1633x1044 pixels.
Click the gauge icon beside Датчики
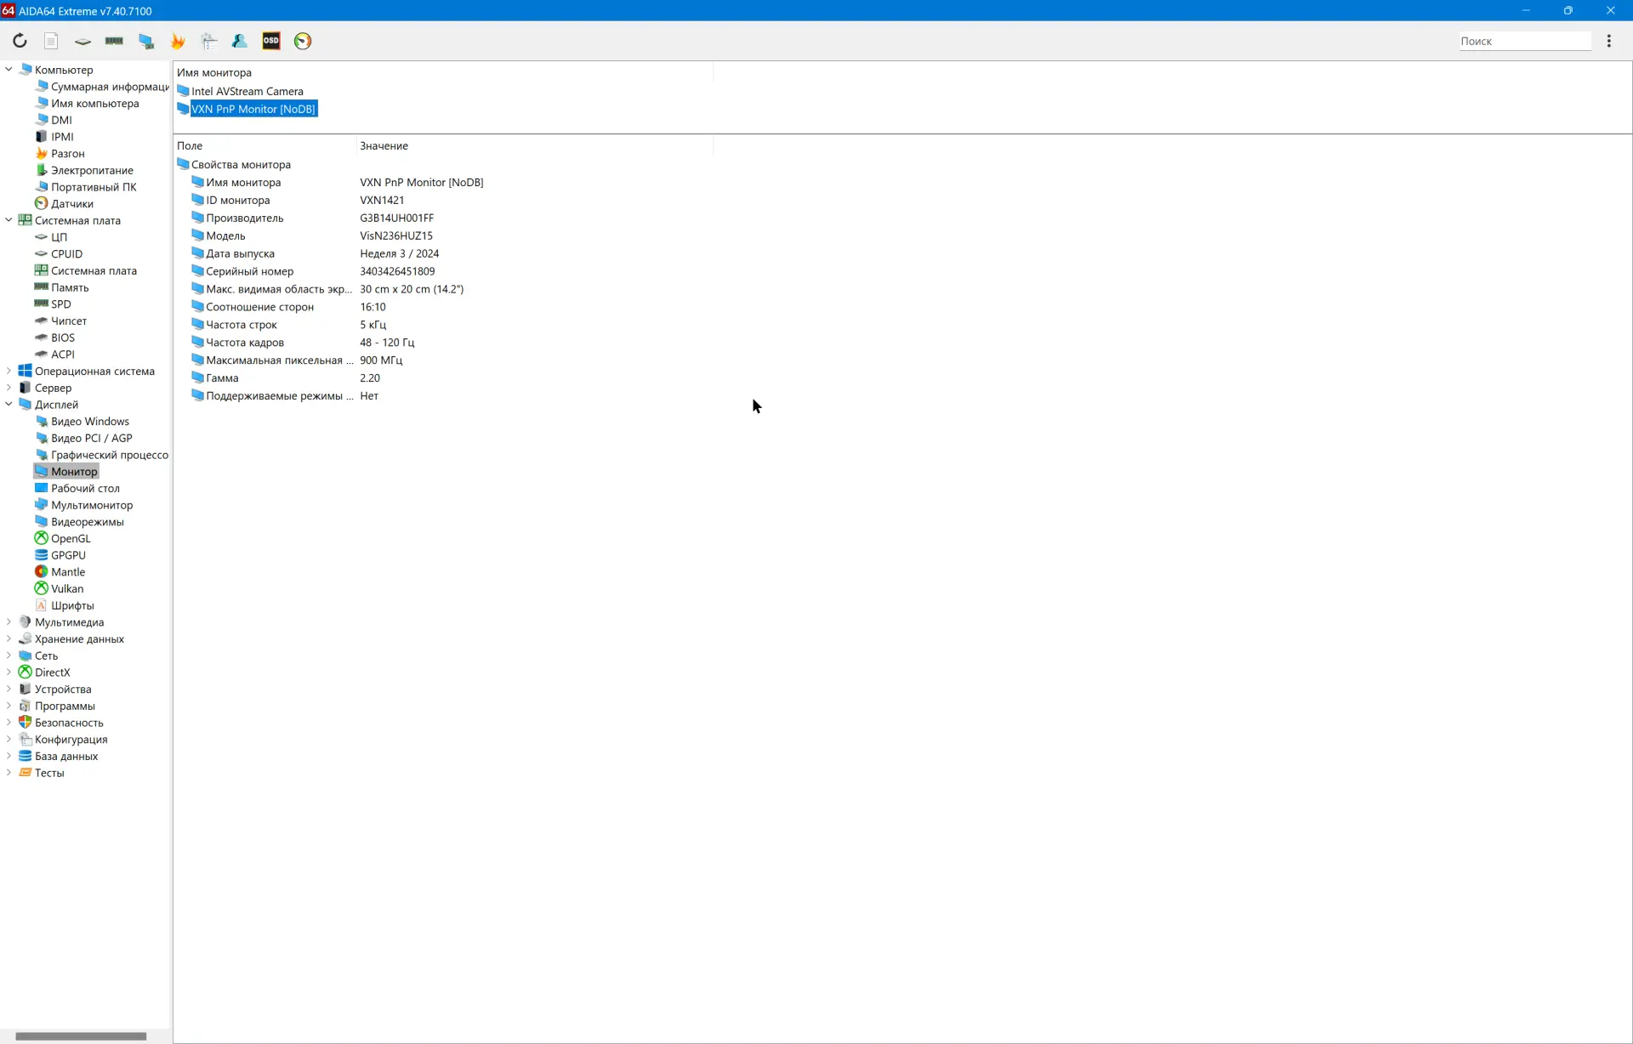point(41,204)
